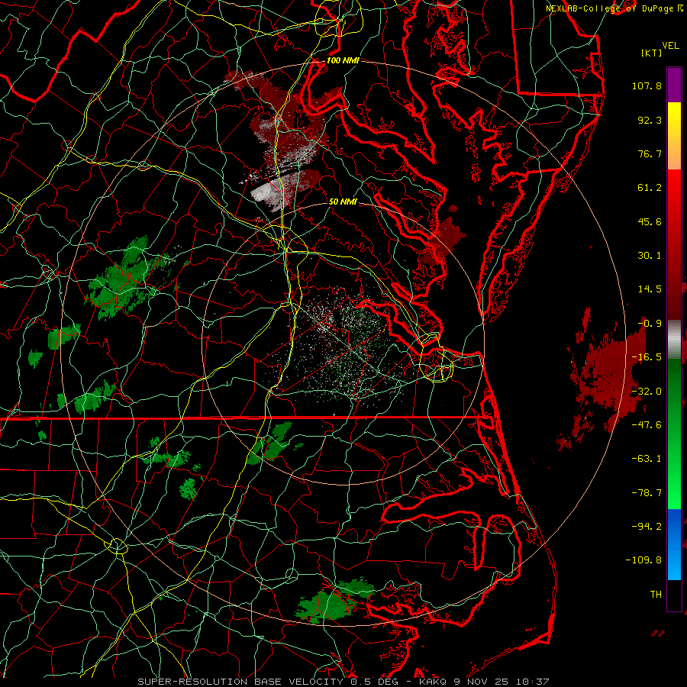
Task: Click the -63.1 legend value
Action: click(647, 459)
